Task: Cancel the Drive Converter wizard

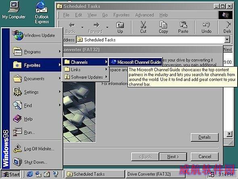Action: (x=205, y=156)
